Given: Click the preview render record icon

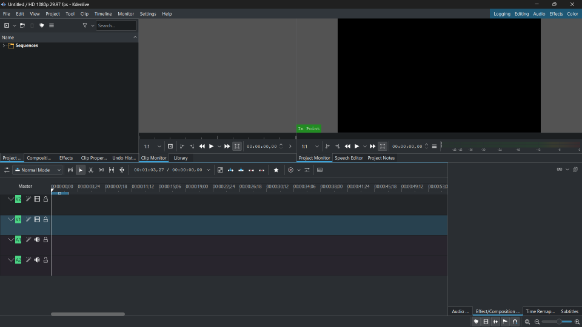Looking at the screenshot, I should click(x=290, y=170).
